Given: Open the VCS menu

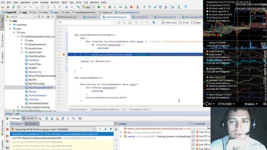Looking at the screenshot, I should (x=86, y=2).
